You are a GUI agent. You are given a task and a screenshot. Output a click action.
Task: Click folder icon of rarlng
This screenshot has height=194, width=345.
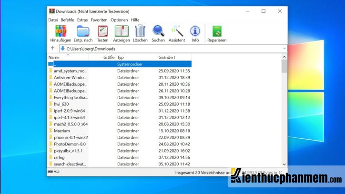[x=51, y=157]
